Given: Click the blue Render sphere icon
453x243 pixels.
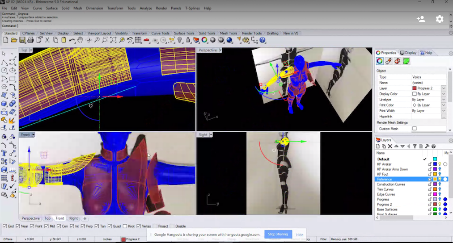Looking at the screenshot, I should (x=229, y=40).
